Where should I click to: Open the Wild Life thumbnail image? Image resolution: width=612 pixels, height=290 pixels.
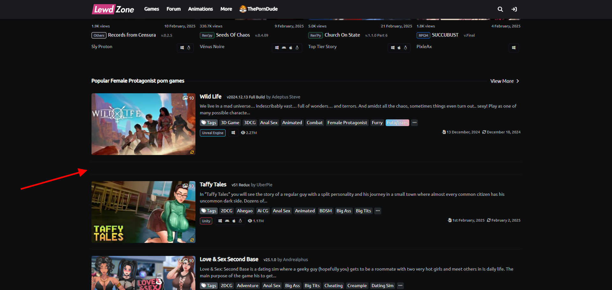click(143, 124)
